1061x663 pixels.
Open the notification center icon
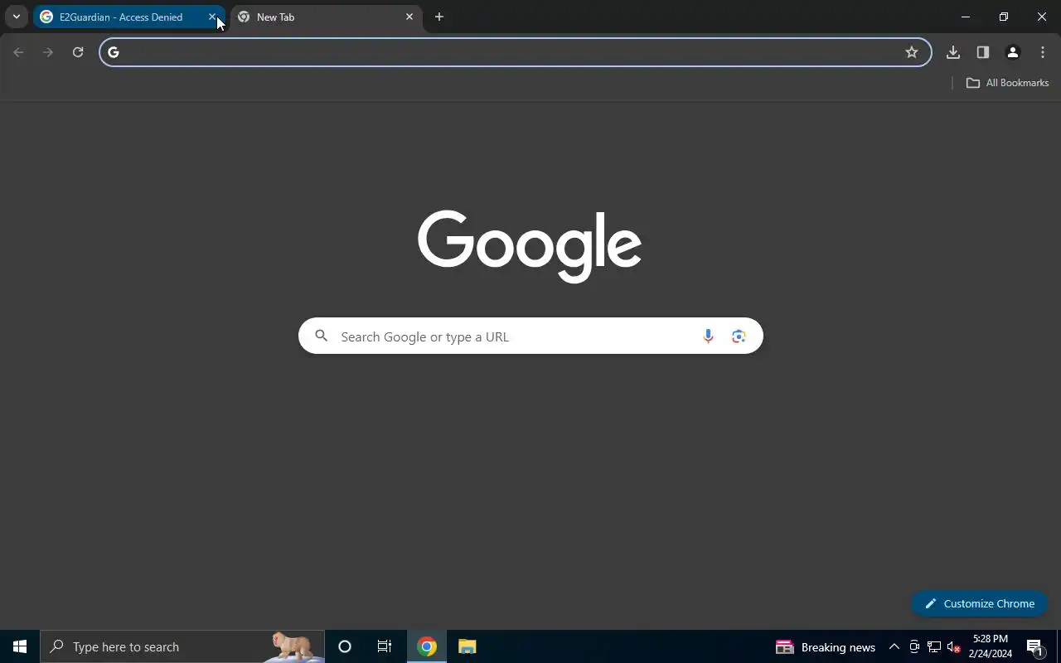coord(1035,647)
